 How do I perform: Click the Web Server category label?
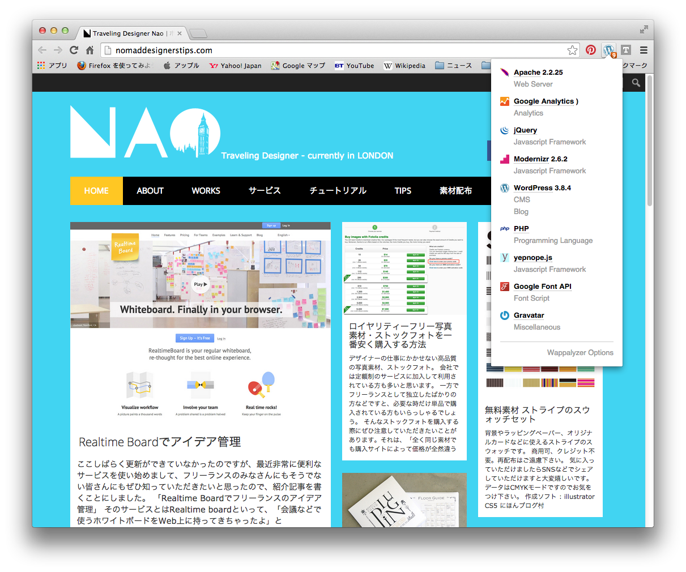click(x=533, y=84)
